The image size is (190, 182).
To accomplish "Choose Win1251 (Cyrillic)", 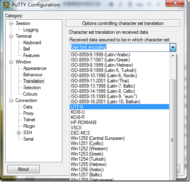I will point(119,143).
